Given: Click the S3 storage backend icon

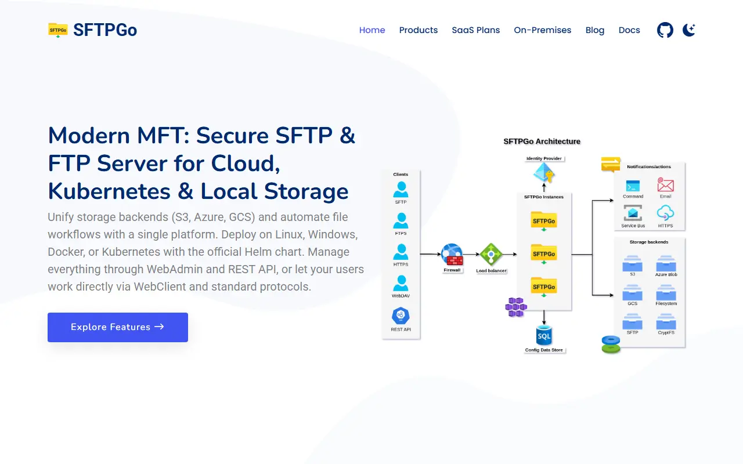Looking at the screenshot, I should (x=632, y=263).
